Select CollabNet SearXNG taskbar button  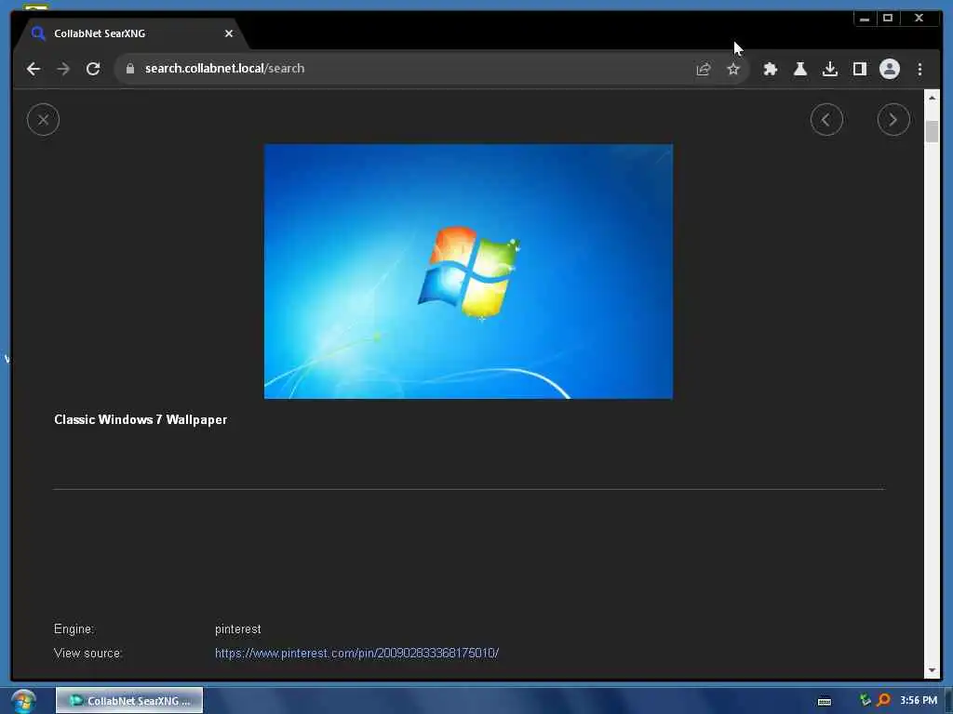click(x=129, y=701)
